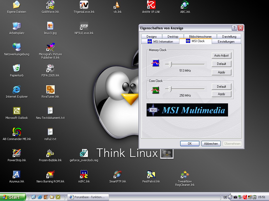Click the 15:51 taskbar clock

[x=262, y=197]
